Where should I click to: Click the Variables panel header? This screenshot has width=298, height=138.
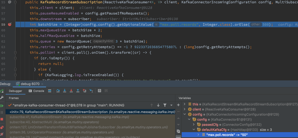tap(185, 98)
